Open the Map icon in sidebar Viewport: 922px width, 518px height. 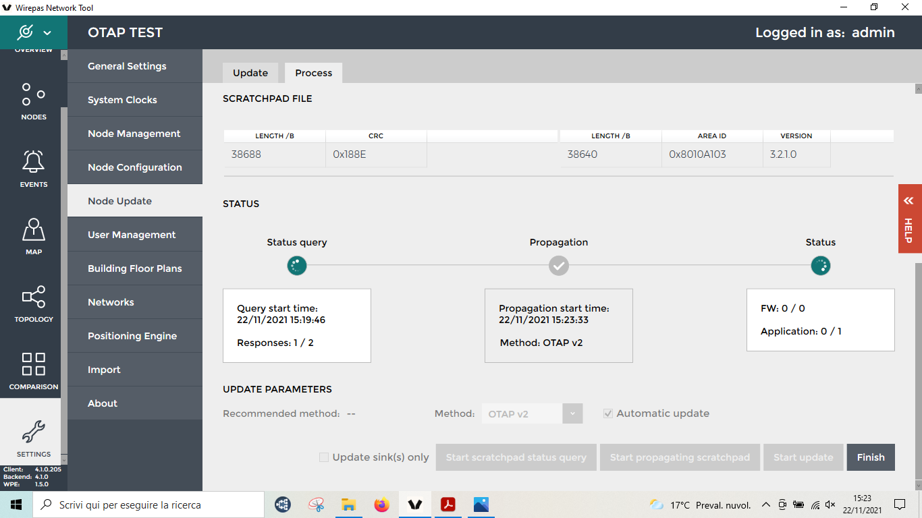click(x=33, y=229)
